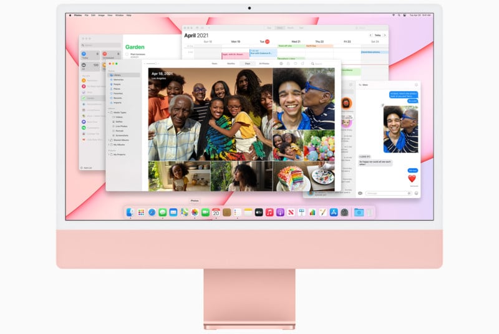Viewport: 499px width, 334px height.
Task: Open Safari from the Dock
Action: click(x=152, y=212)
